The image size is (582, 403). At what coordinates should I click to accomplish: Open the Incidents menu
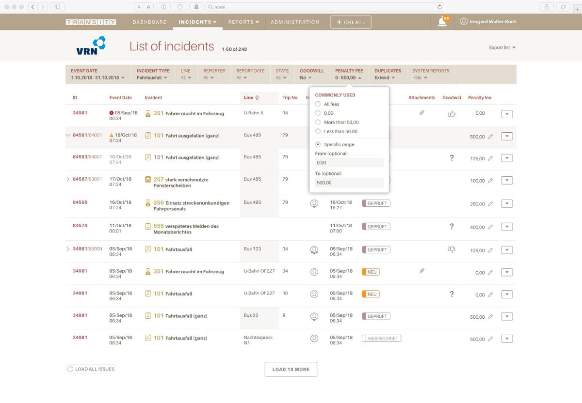[197, 22]
